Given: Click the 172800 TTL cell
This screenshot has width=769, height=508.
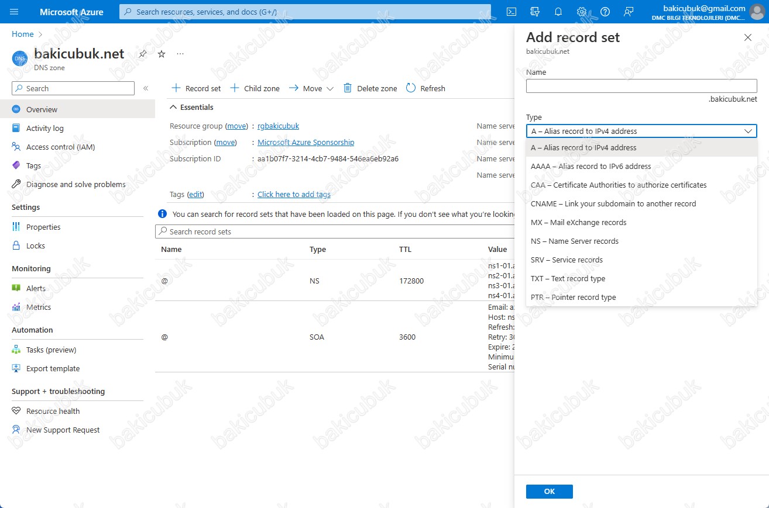Looking at the screenshot, I should click(x=411, y=281).
